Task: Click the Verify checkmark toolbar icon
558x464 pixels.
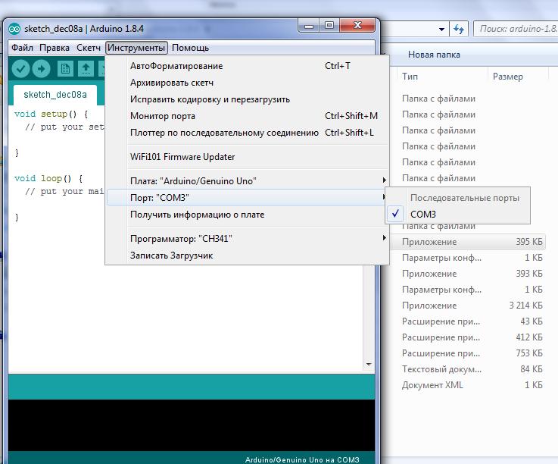Action: [x=20, y=68]
